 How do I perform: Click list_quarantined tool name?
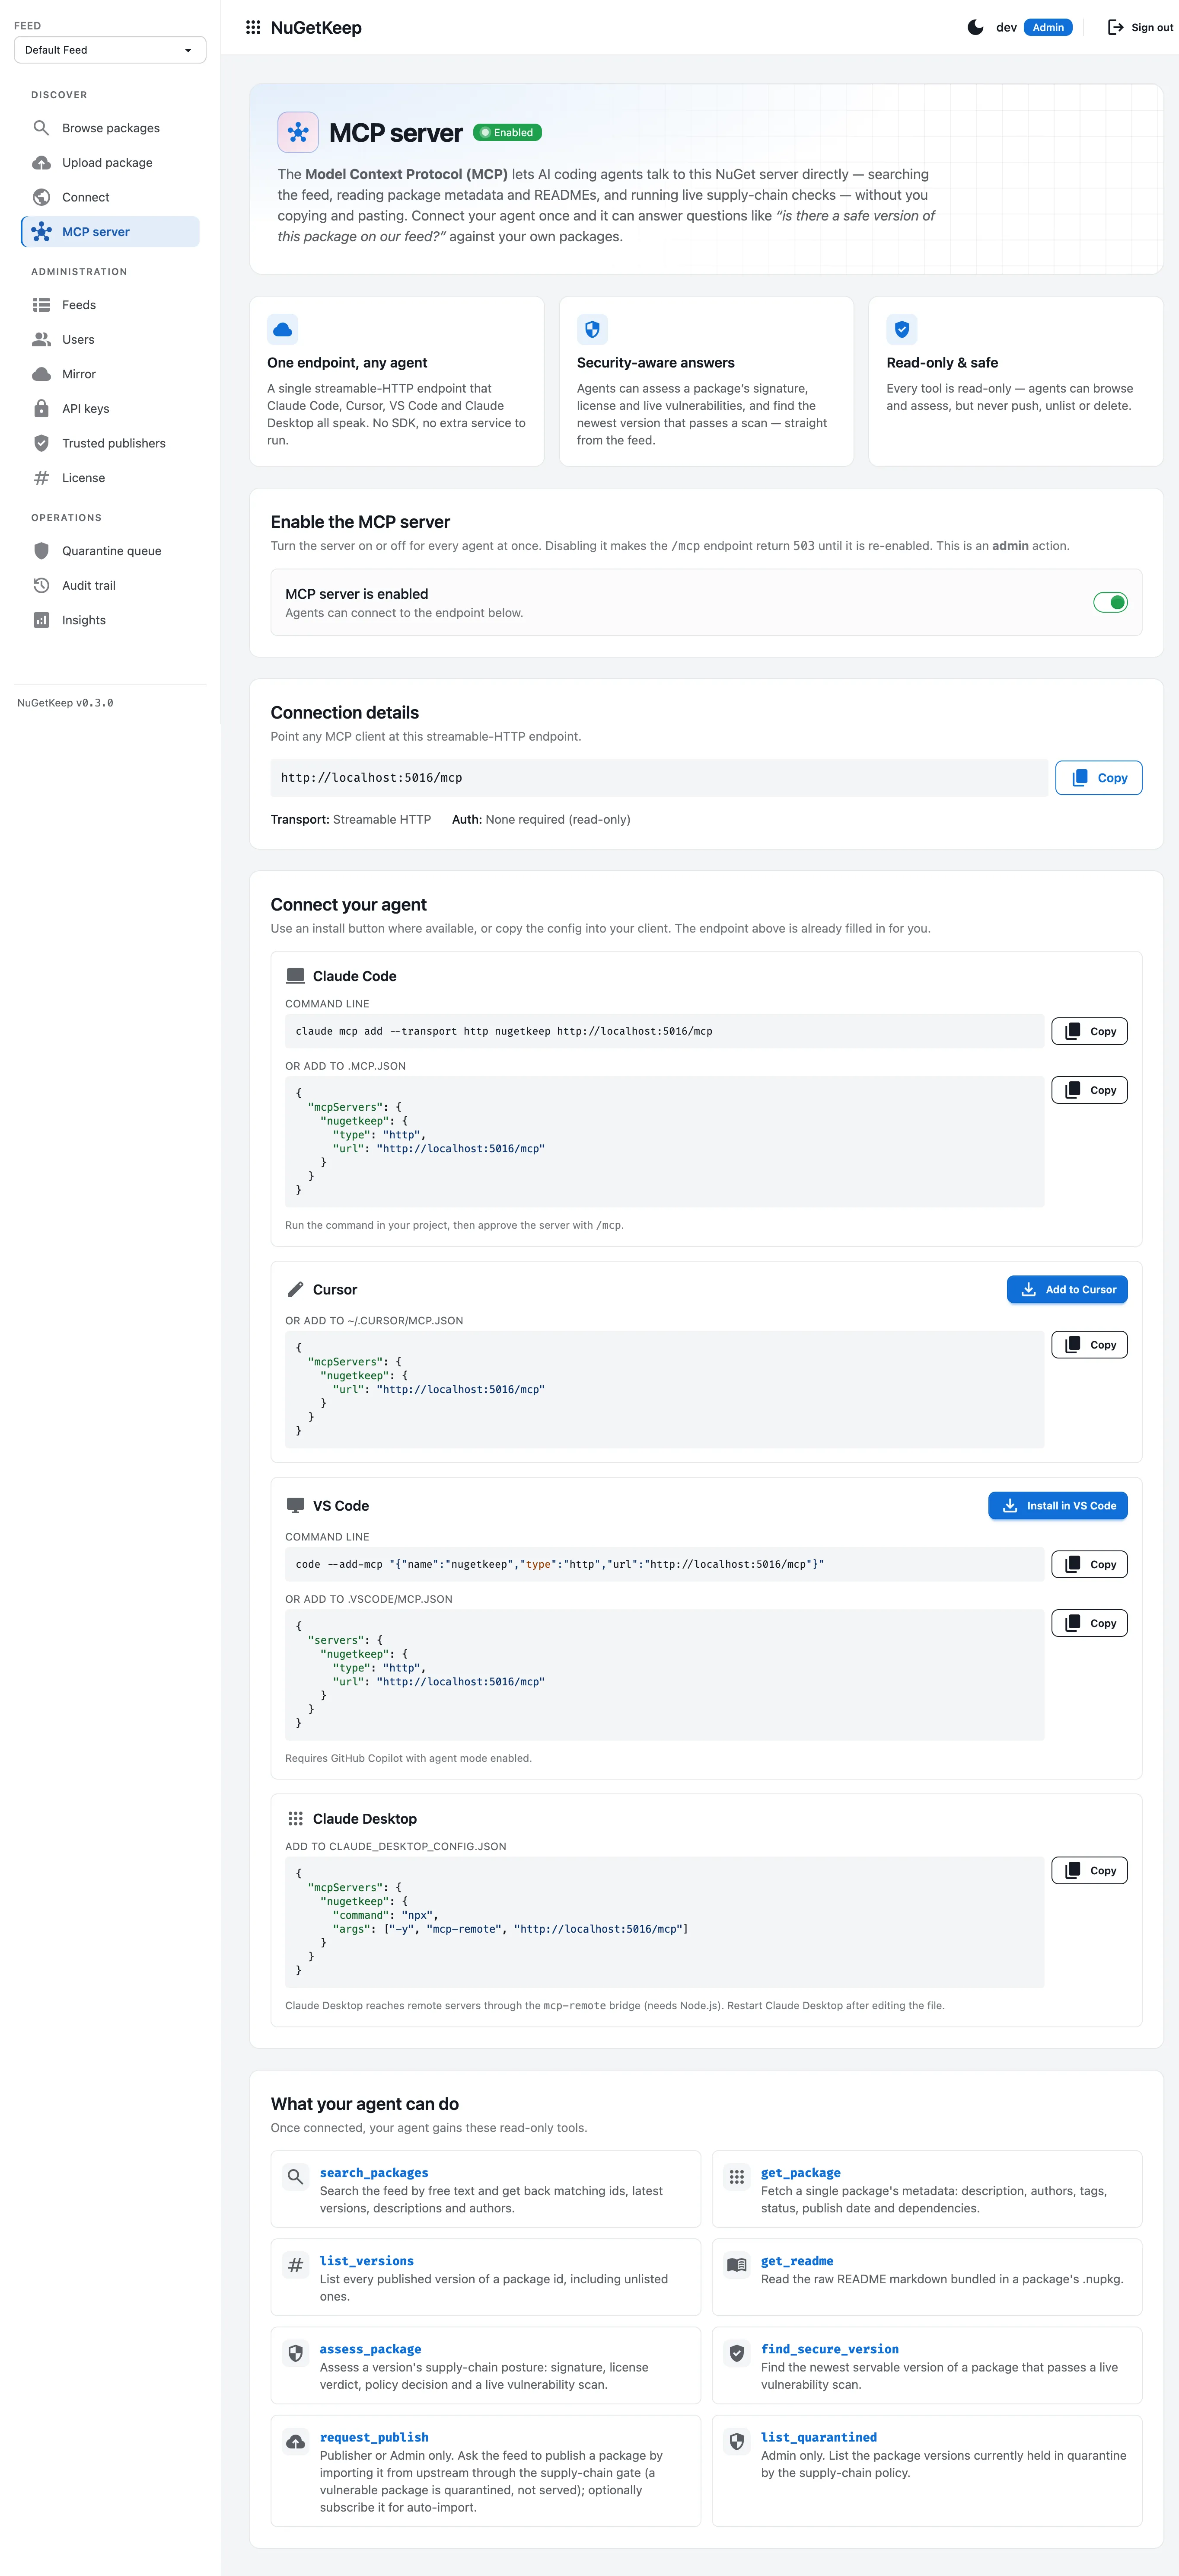[x=819, y=2438]
